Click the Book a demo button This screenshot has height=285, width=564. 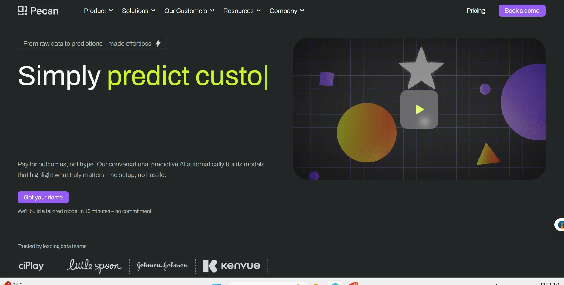tap(522, 11)
